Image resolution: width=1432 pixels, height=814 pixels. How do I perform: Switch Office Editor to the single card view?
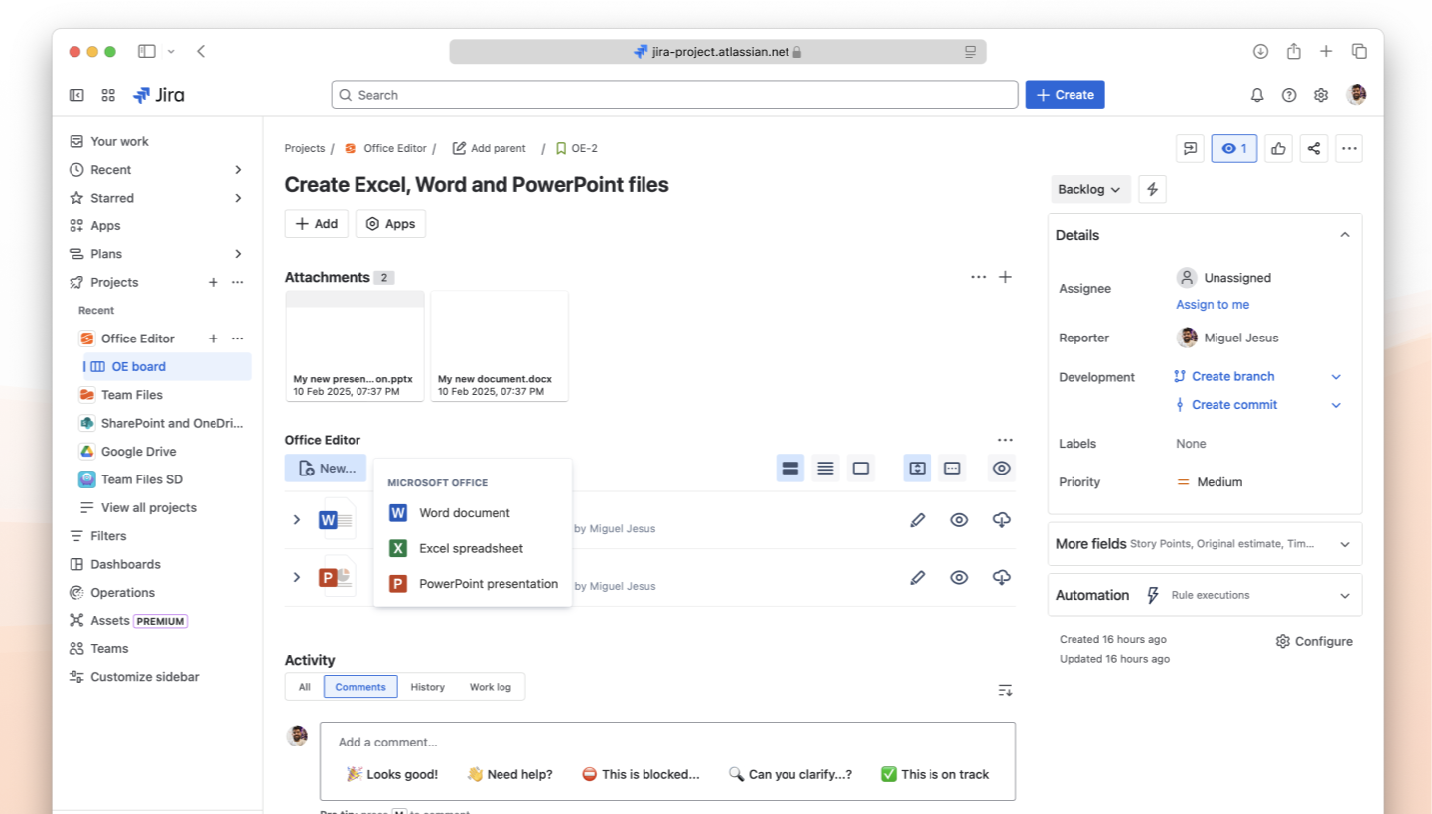coord(861,468)
